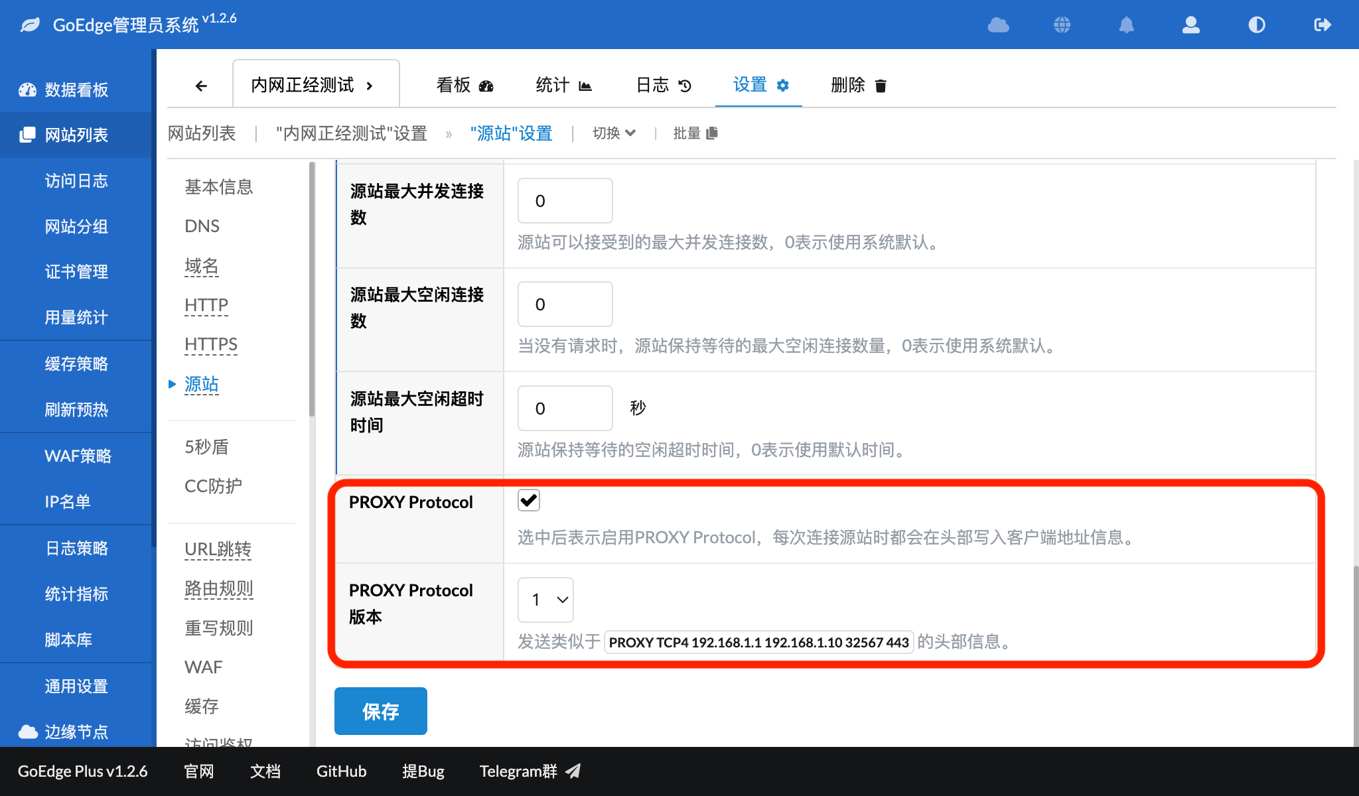The image size is (1359, 796).
Task: Click the back arrow icon
Action: 201,86
